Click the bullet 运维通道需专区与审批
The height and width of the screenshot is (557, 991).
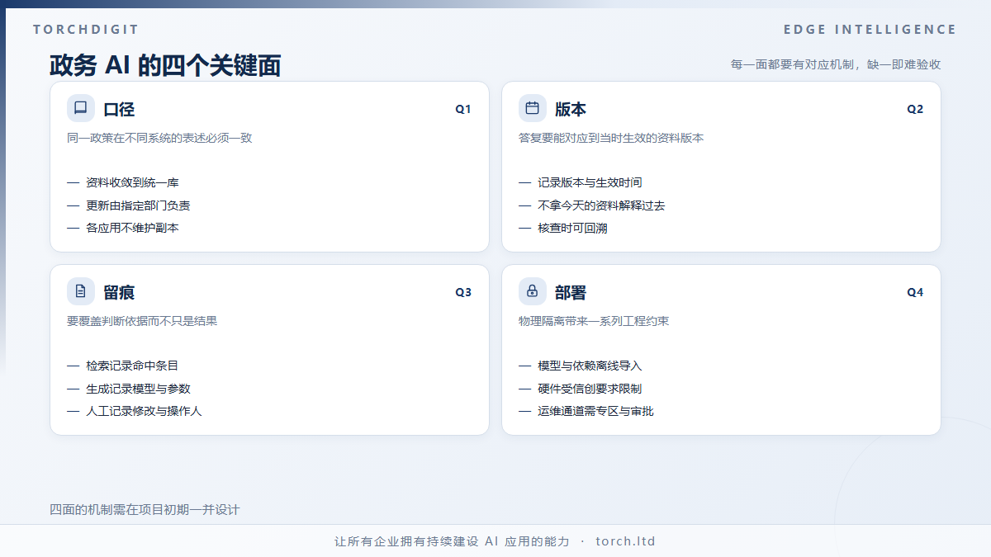pyautogui.click(x=595, y=411)
